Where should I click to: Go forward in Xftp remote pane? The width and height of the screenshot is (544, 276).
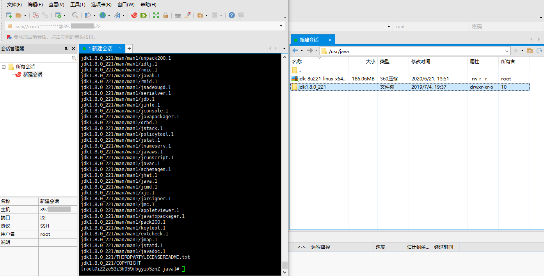pos(310,50)
